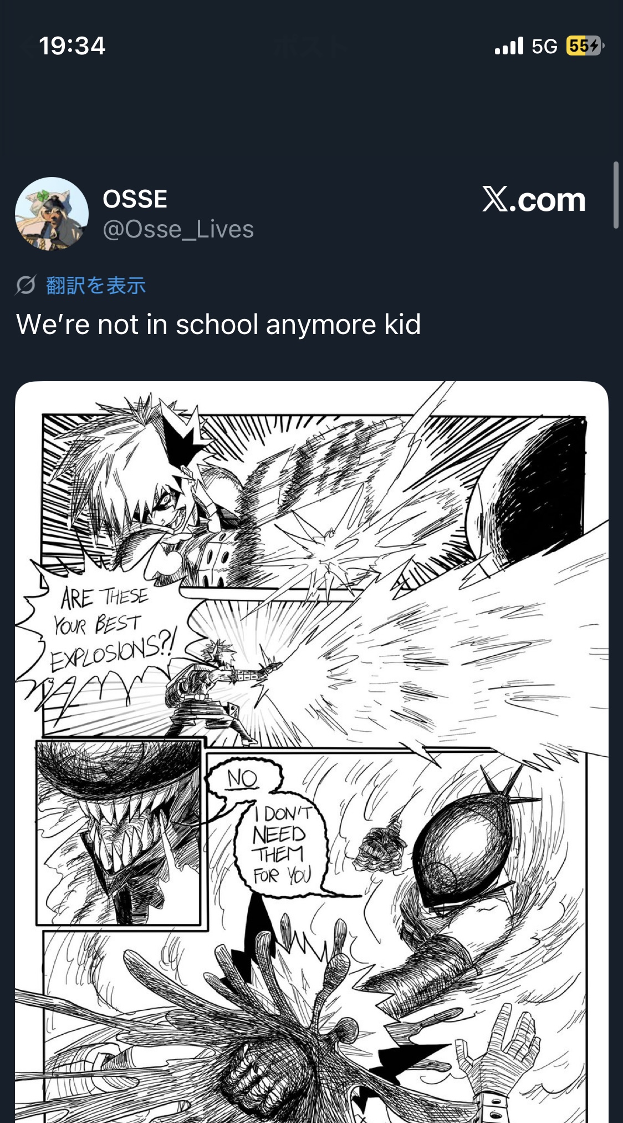
Task: Show translation via 翻訳を表示 link
Action: point(96,285)
